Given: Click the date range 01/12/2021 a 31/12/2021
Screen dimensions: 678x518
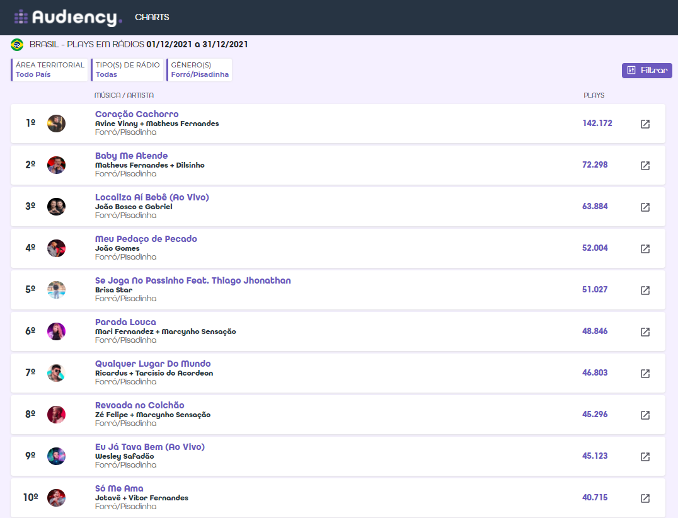Looking at the screenshot, I should click(x=197, y=44).
